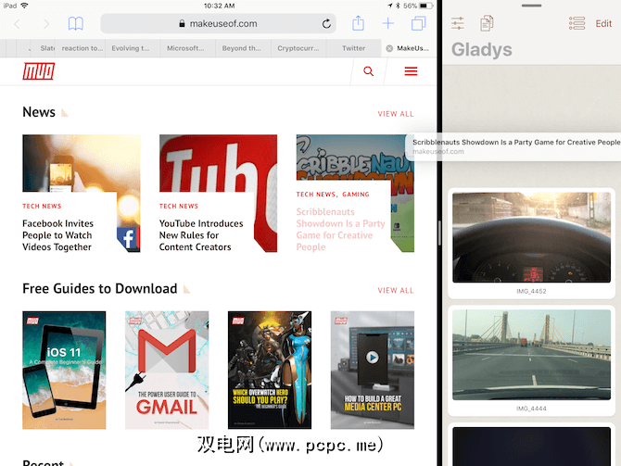Viewport: 621px width, 466px height.
Task: Switch to the Beyond th... tab
Action: point(241,48)
